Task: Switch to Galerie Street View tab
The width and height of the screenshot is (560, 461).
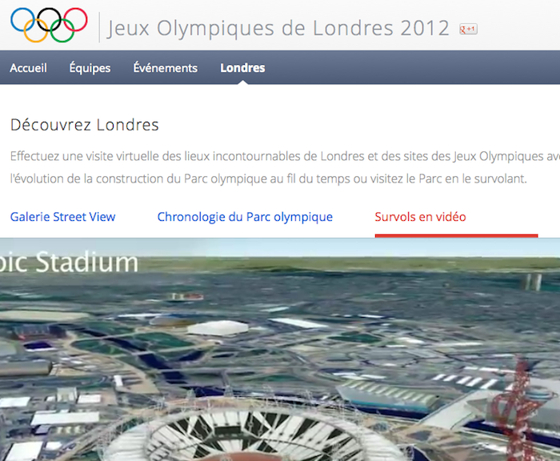Action: pos(63,217)
